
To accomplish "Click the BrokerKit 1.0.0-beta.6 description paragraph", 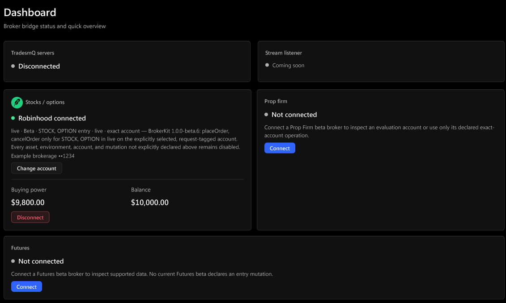I will click(126, 139).
